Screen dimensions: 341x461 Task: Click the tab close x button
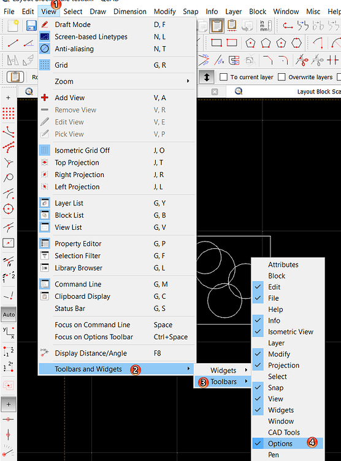pyautogui.click(x=215, y=92)
